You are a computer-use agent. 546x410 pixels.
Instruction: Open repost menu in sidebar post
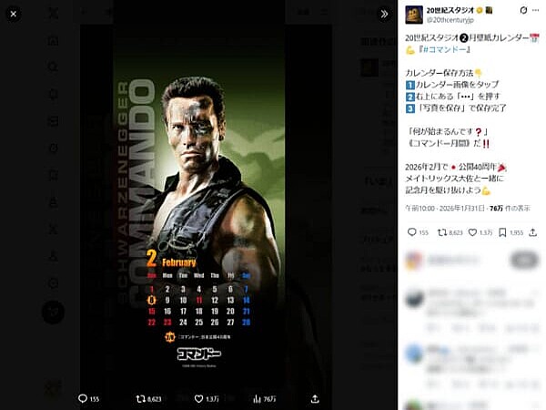442,232
